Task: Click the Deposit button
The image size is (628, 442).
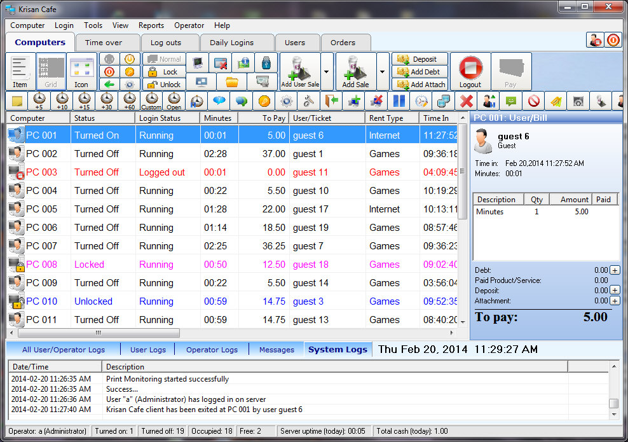Action: click(420, 59)
